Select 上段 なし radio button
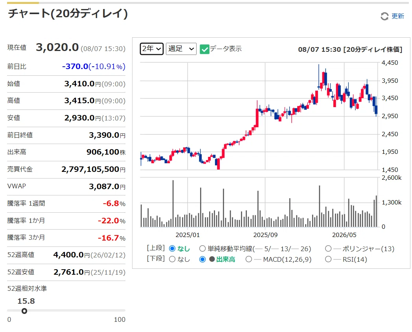The width and height of the screenshot is (412, 332). (172, 248)
